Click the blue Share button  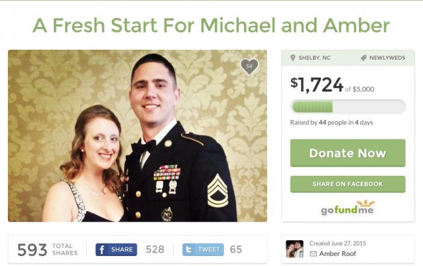click(116, 249)
